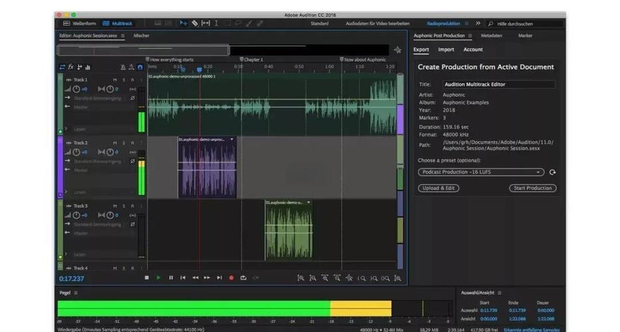Open Editor panel menu icon
The image size is (620, 332).
(x=122, y=36)
